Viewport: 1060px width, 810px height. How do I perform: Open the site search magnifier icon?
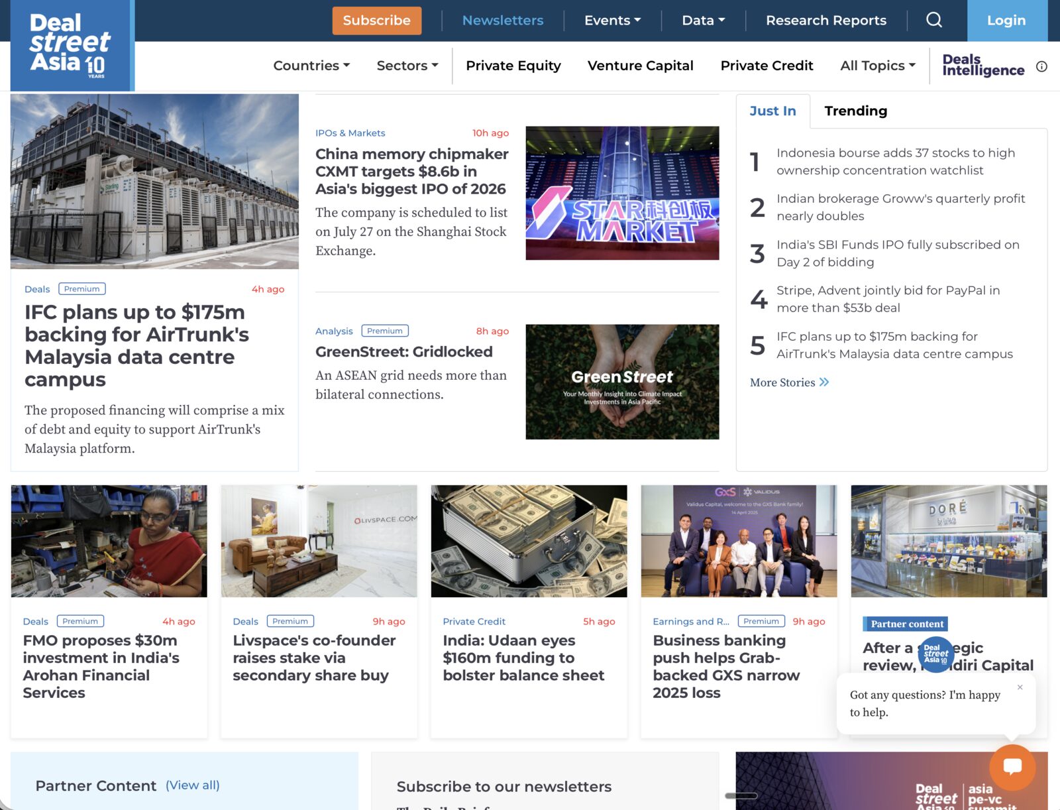click(933, 20)
